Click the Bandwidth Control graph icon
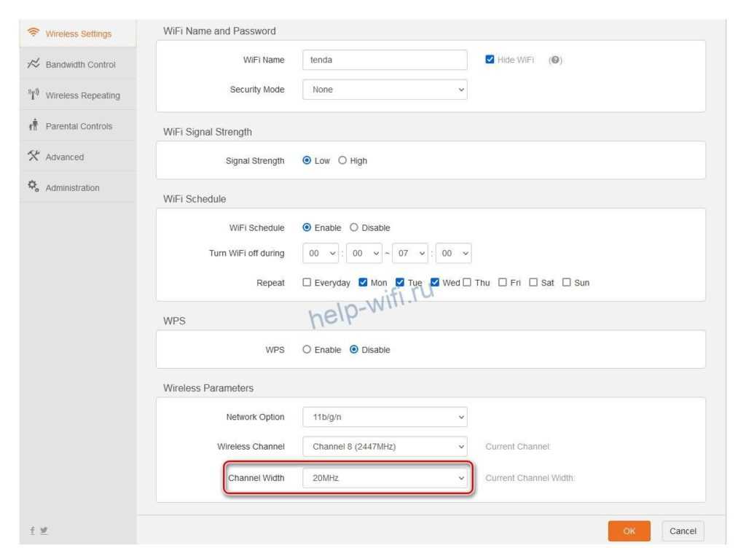This screenshot has width=746, height=548. click(x=33, y=64)
